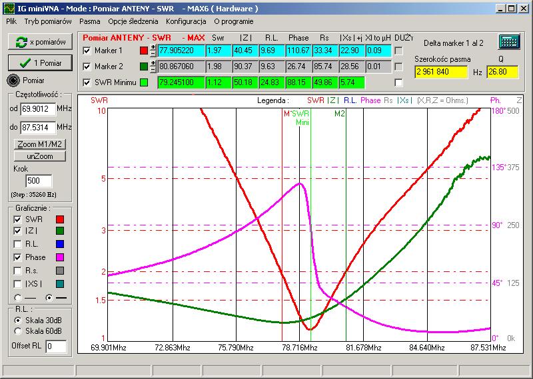Click the blue R.L. trace color box
This screenshot has height=379, width=533.
pos(60,244)
